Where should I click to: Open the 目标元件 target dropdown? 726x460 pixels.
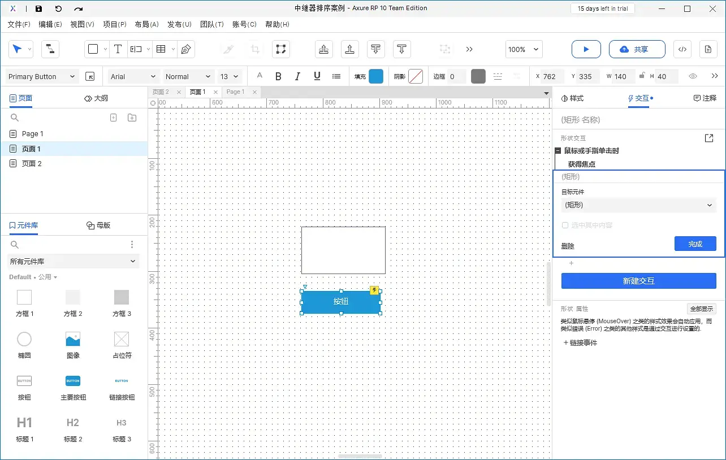coord(638,205)
